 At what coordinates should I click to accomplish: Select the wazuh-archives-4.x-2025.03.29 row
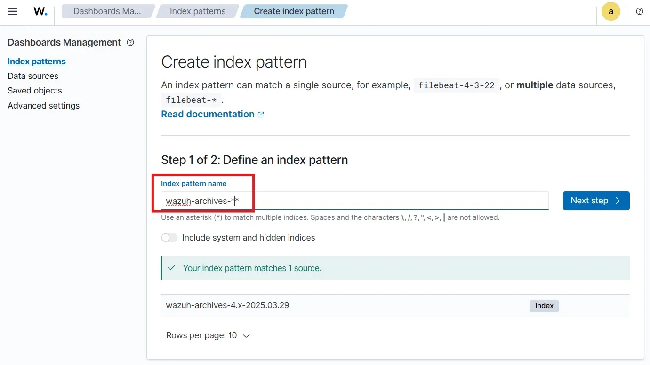(227, 305)
